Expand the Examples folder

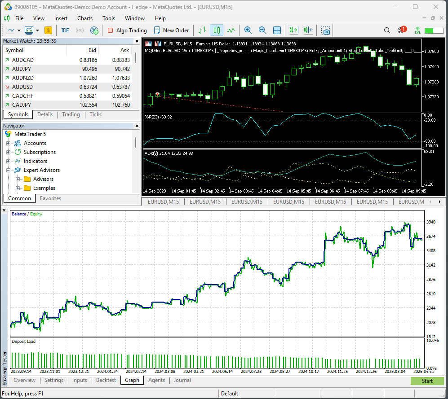click(x=18, y=188)
